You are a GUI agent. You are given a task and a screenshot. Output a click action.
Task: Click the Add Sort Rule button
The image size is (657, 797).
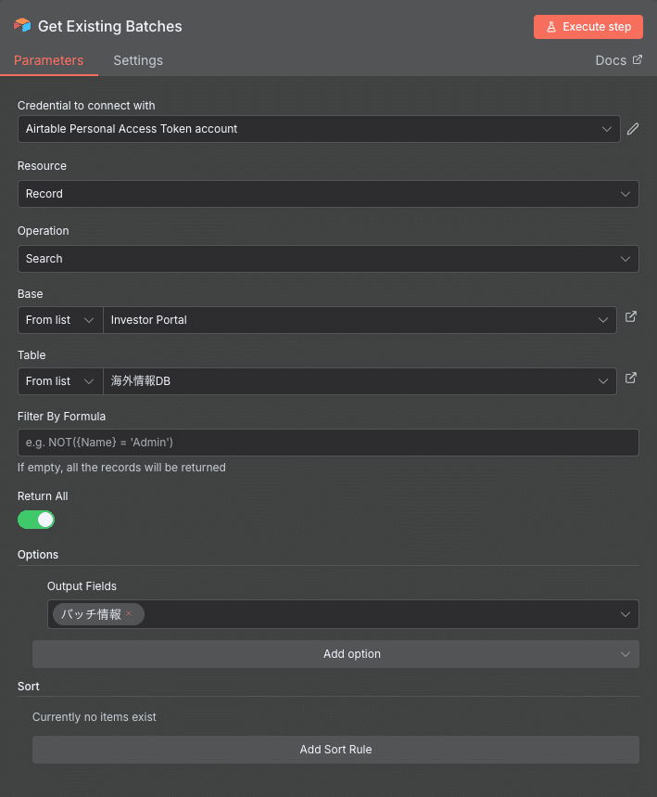pyautogui.click(x=335, y=750)
